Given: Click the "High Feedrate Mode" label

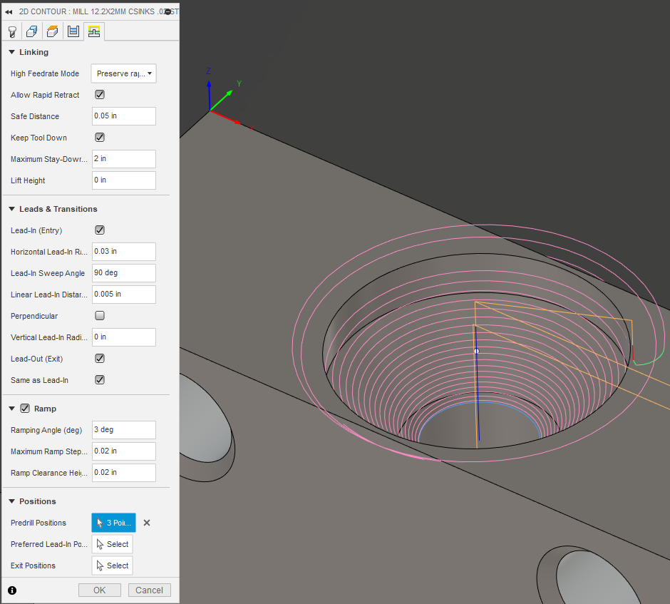Looking at the screenshot, I should pyautogui.click(x=45, y=73).
